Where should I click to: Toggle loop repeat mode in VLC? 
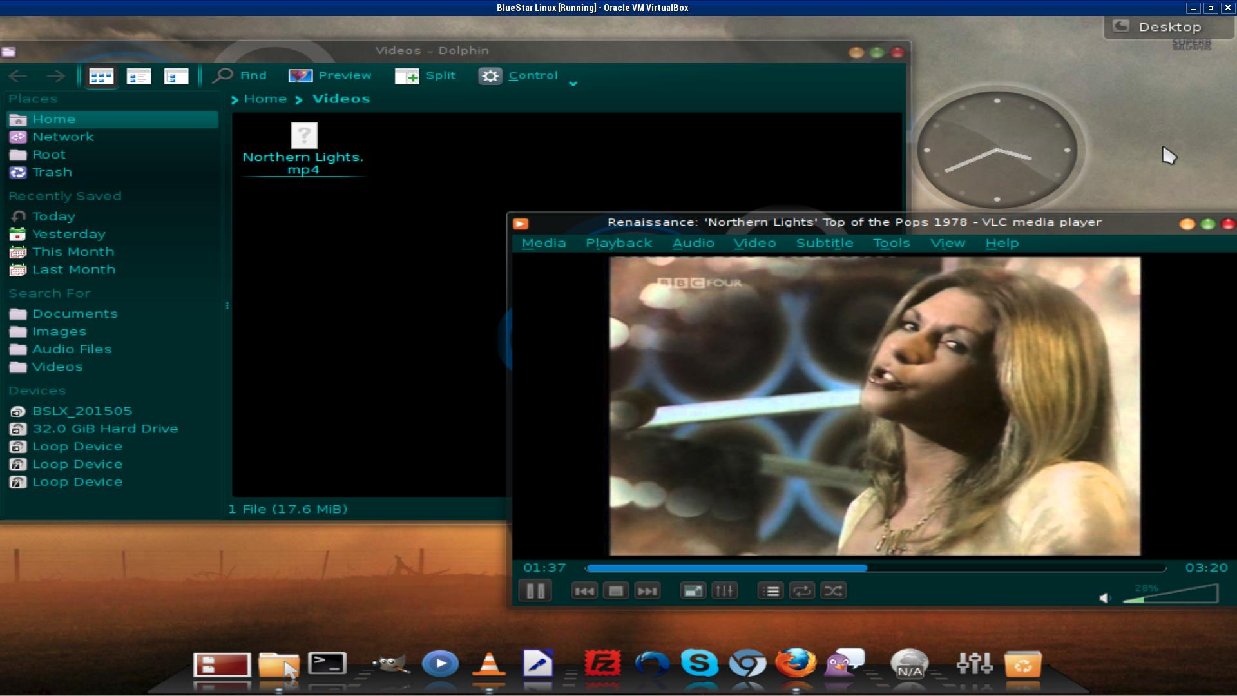tap(802, 591)
